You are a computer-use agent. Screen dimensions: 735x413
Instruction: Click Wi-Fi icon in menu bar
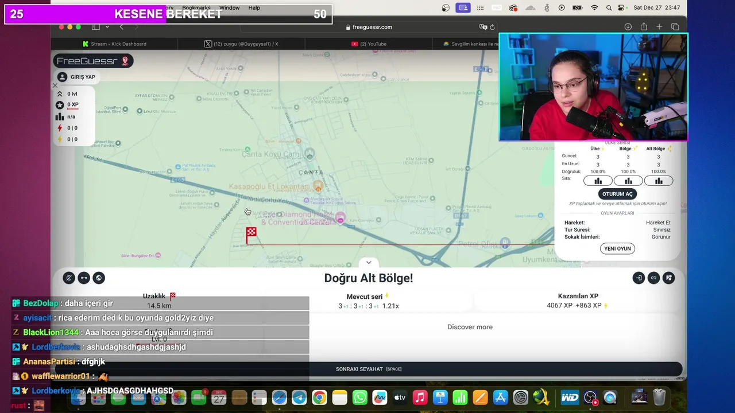click(594, 8)
